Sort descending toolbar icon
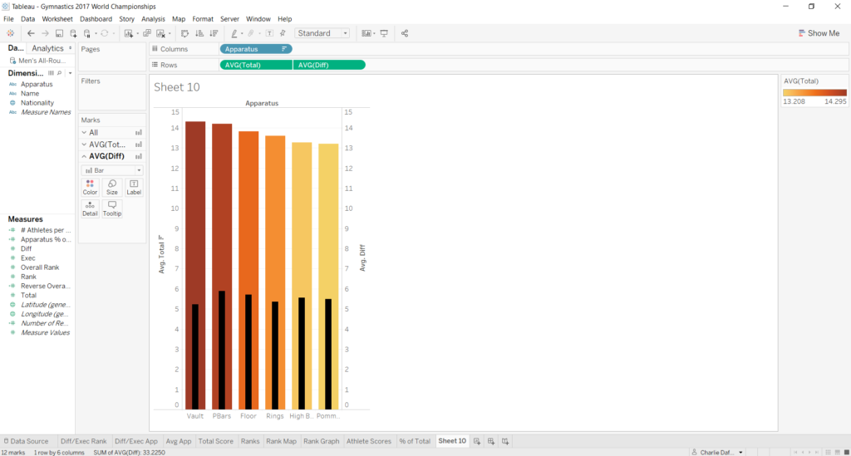Viewport: 851px width, 456px height. point(214,33)
